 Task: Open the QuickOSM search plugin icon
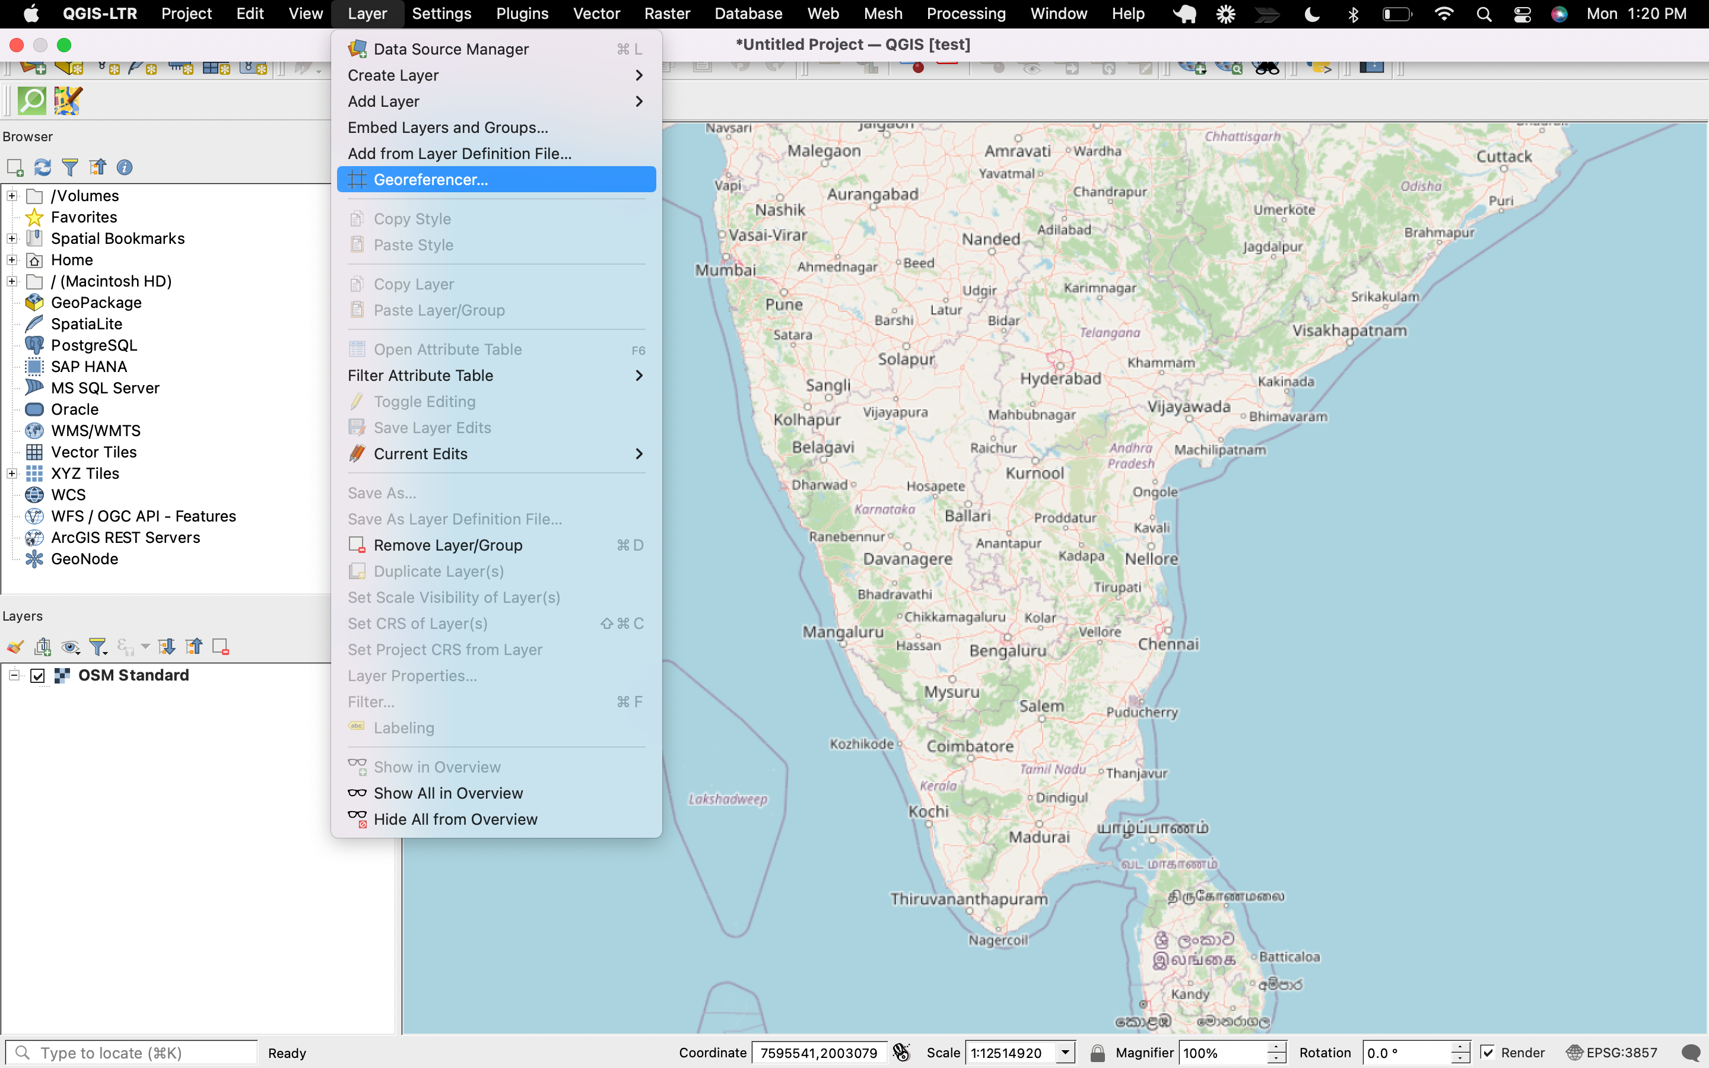(32, 100)
